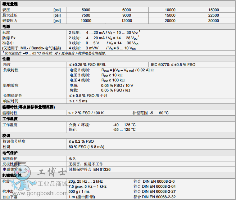Click the 工业品商城 watermark text
Image resolution: width=236 pixels, height=200 pixels.
pos(52,184)
